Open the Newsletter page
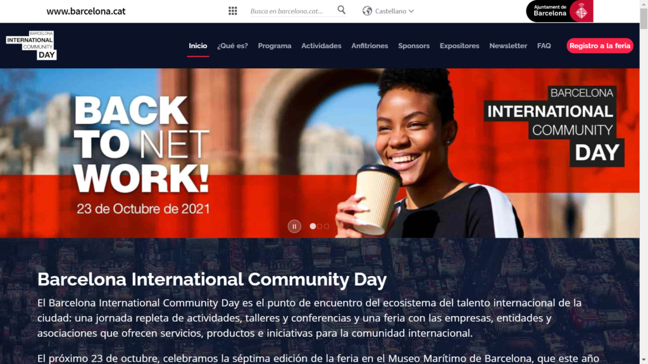648x364 pixels. click(508, 45)
